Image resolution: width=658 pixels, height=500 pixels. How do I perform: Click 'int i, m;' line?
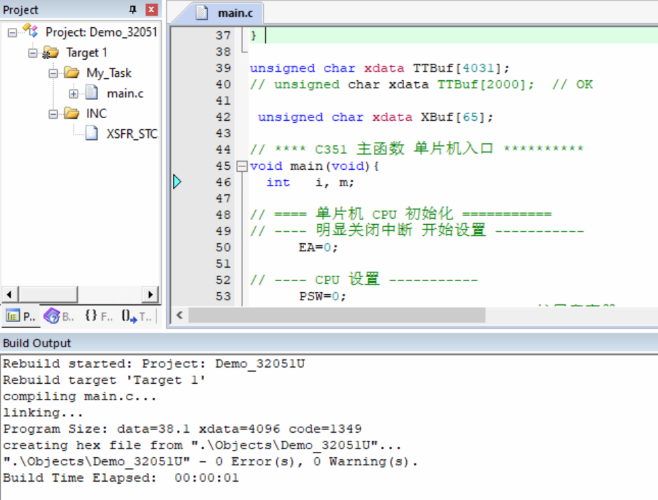pyautogui.click(x=310, y=182)
